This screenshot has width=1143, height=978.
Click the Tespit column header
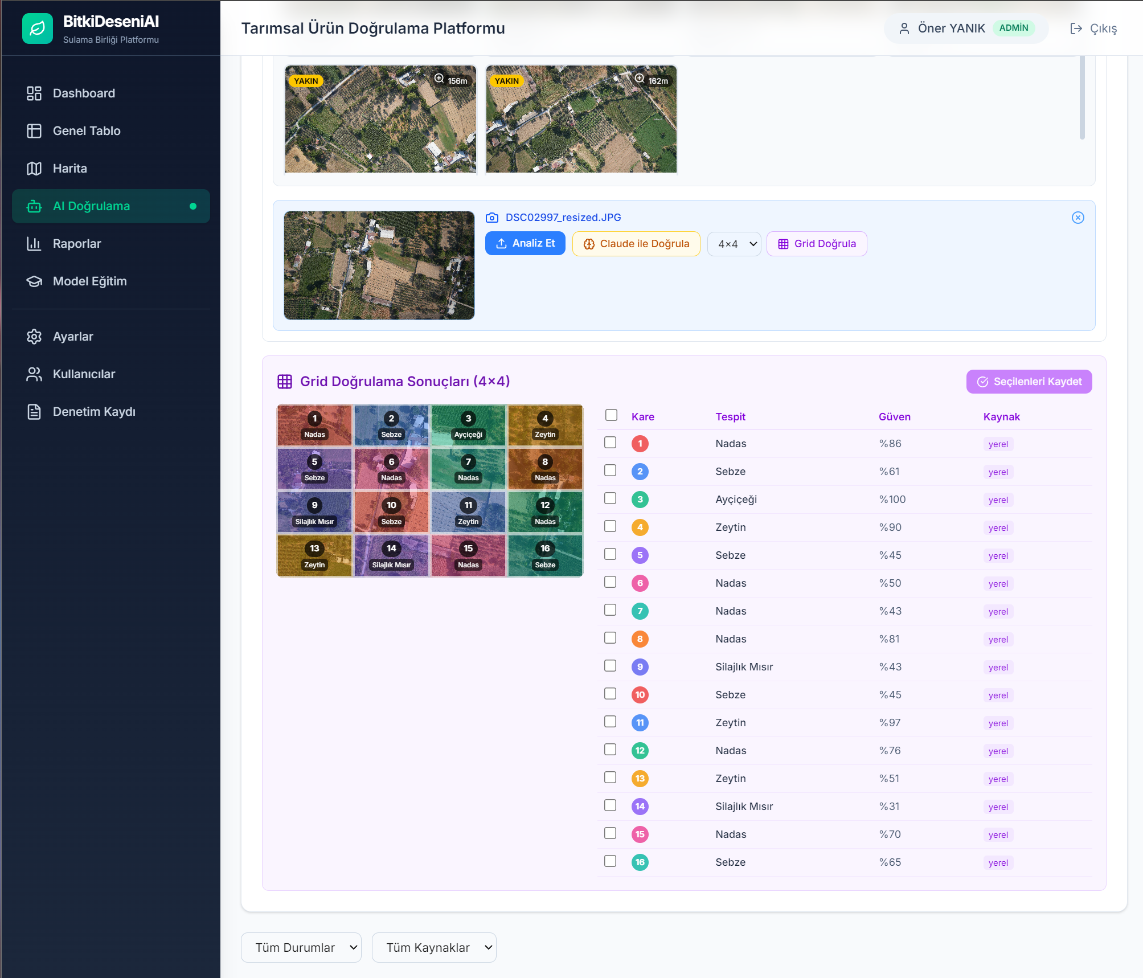(731, 417)
